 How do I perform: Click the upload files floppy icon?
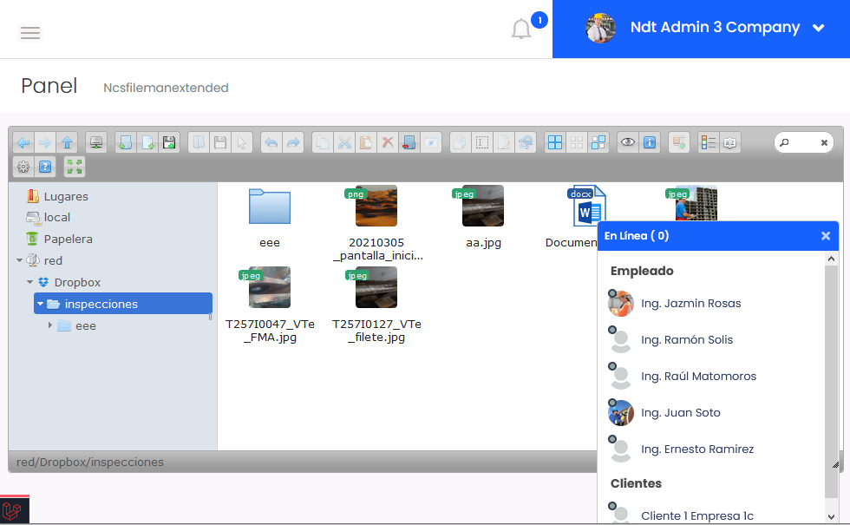pos(169,142)
